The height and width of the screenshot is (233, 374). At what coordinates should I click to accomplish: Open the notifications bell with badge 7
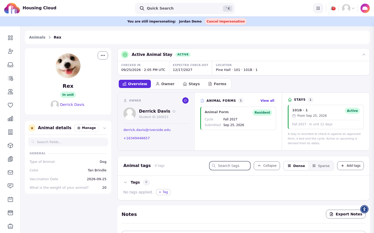coord(333,8)
